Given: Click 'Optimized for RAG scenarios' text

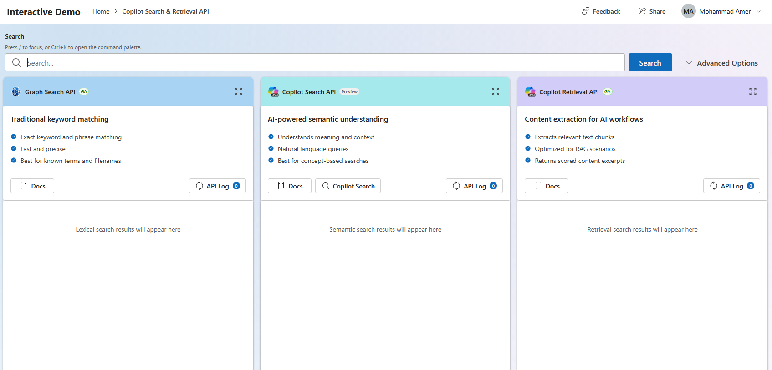Looking at the screenshot, I should [x=575, y=149].
